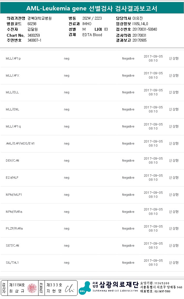The width and height of the screenshot is (184, 299).
Task: Select the E2A/HLF test name
Action: pyautogui.click(x=12, y=178)
